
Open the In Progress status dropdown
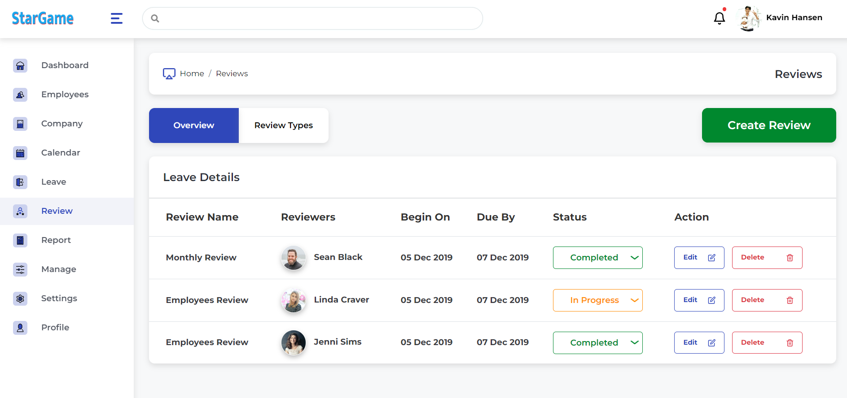[x=597, y=300]
